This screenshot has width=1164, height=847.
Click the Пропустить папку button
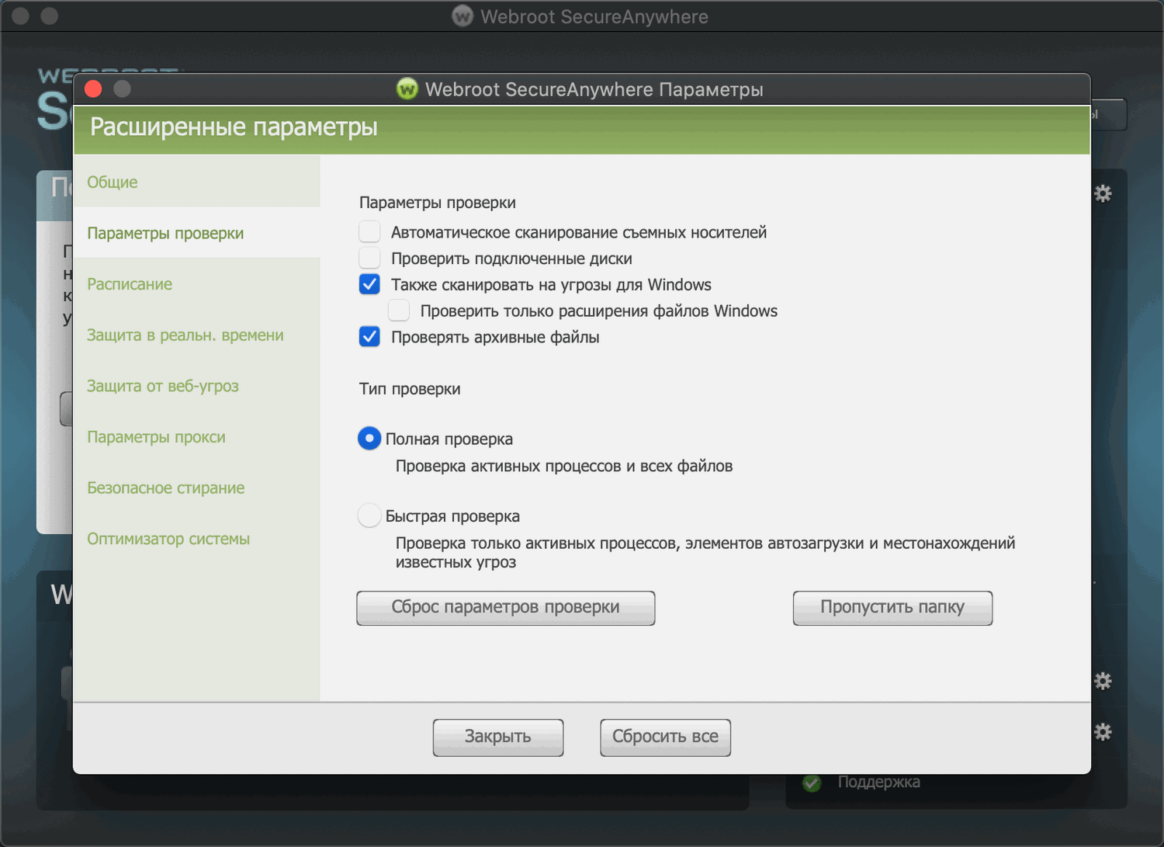coord(892,608)
